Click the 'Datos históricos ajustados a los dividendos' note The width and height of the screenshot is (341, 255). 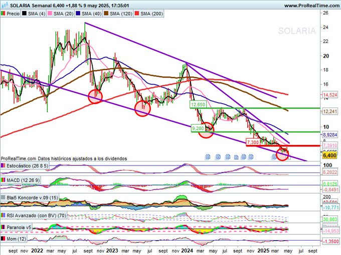pyautogui.click(x=82, y=158)
